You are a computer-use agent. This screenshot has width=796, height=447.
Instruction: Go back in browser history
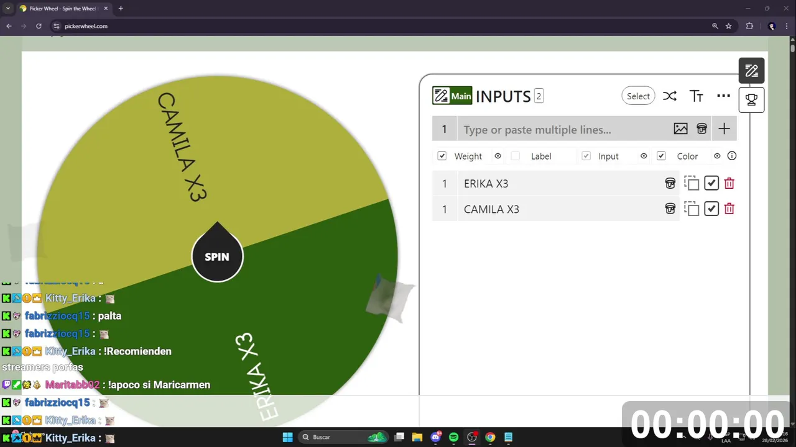click(x=9, y=26)
